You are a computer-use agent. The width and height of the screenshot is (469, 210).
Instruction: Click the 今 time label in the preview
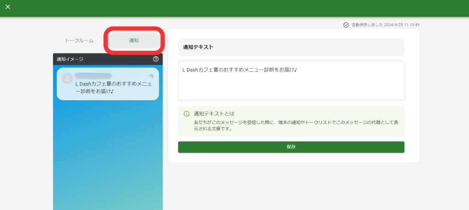[x=151, y=76]
